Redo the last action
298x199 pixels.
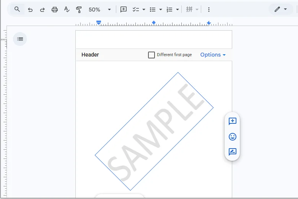coord(42,10)
